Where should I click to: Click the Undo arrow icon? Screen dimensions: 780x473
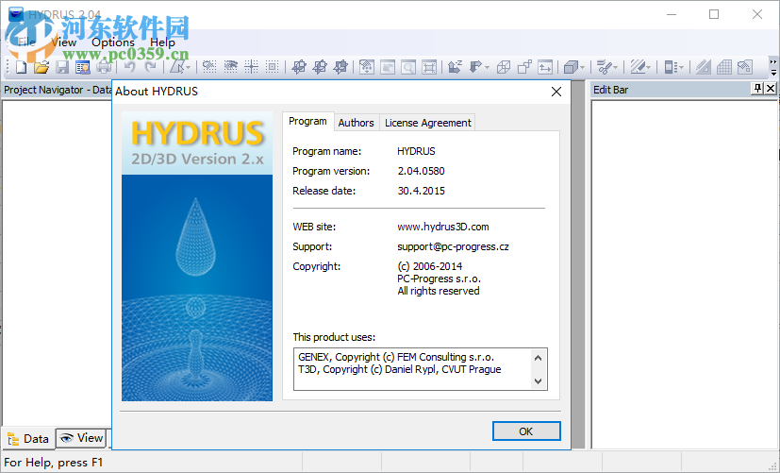coord(130,67)
